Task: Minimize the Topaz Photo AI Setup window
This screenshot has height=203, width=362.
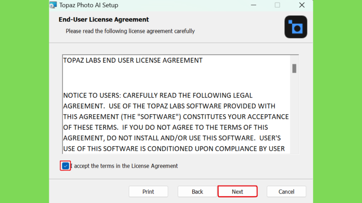Action: (x=253, y=5)
